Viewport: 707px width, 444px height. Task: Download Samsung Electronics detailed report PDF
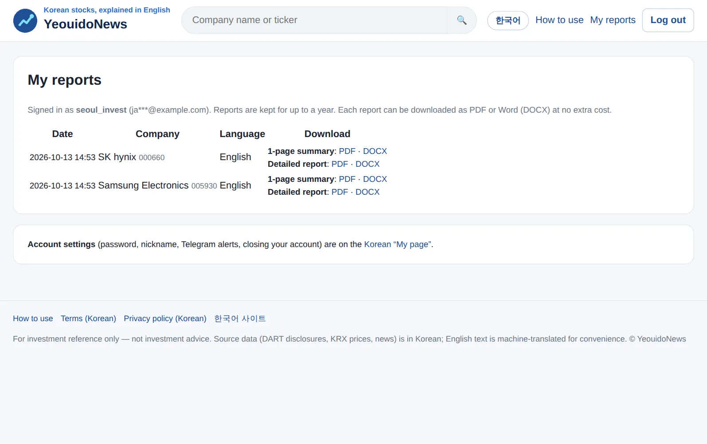340,192
